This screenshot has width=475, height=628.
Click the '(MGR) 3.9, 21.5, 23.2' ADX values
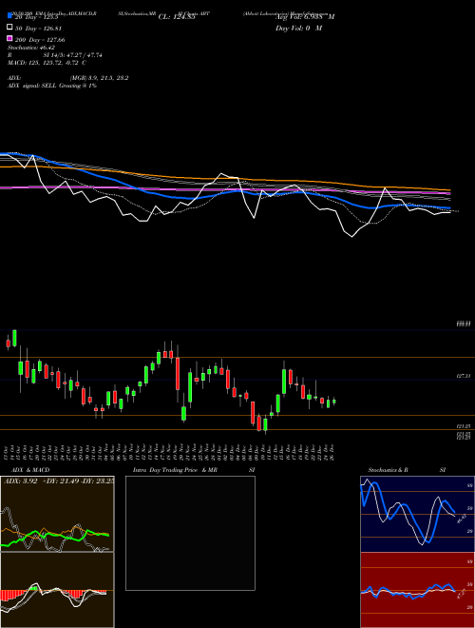coord(99,78)
